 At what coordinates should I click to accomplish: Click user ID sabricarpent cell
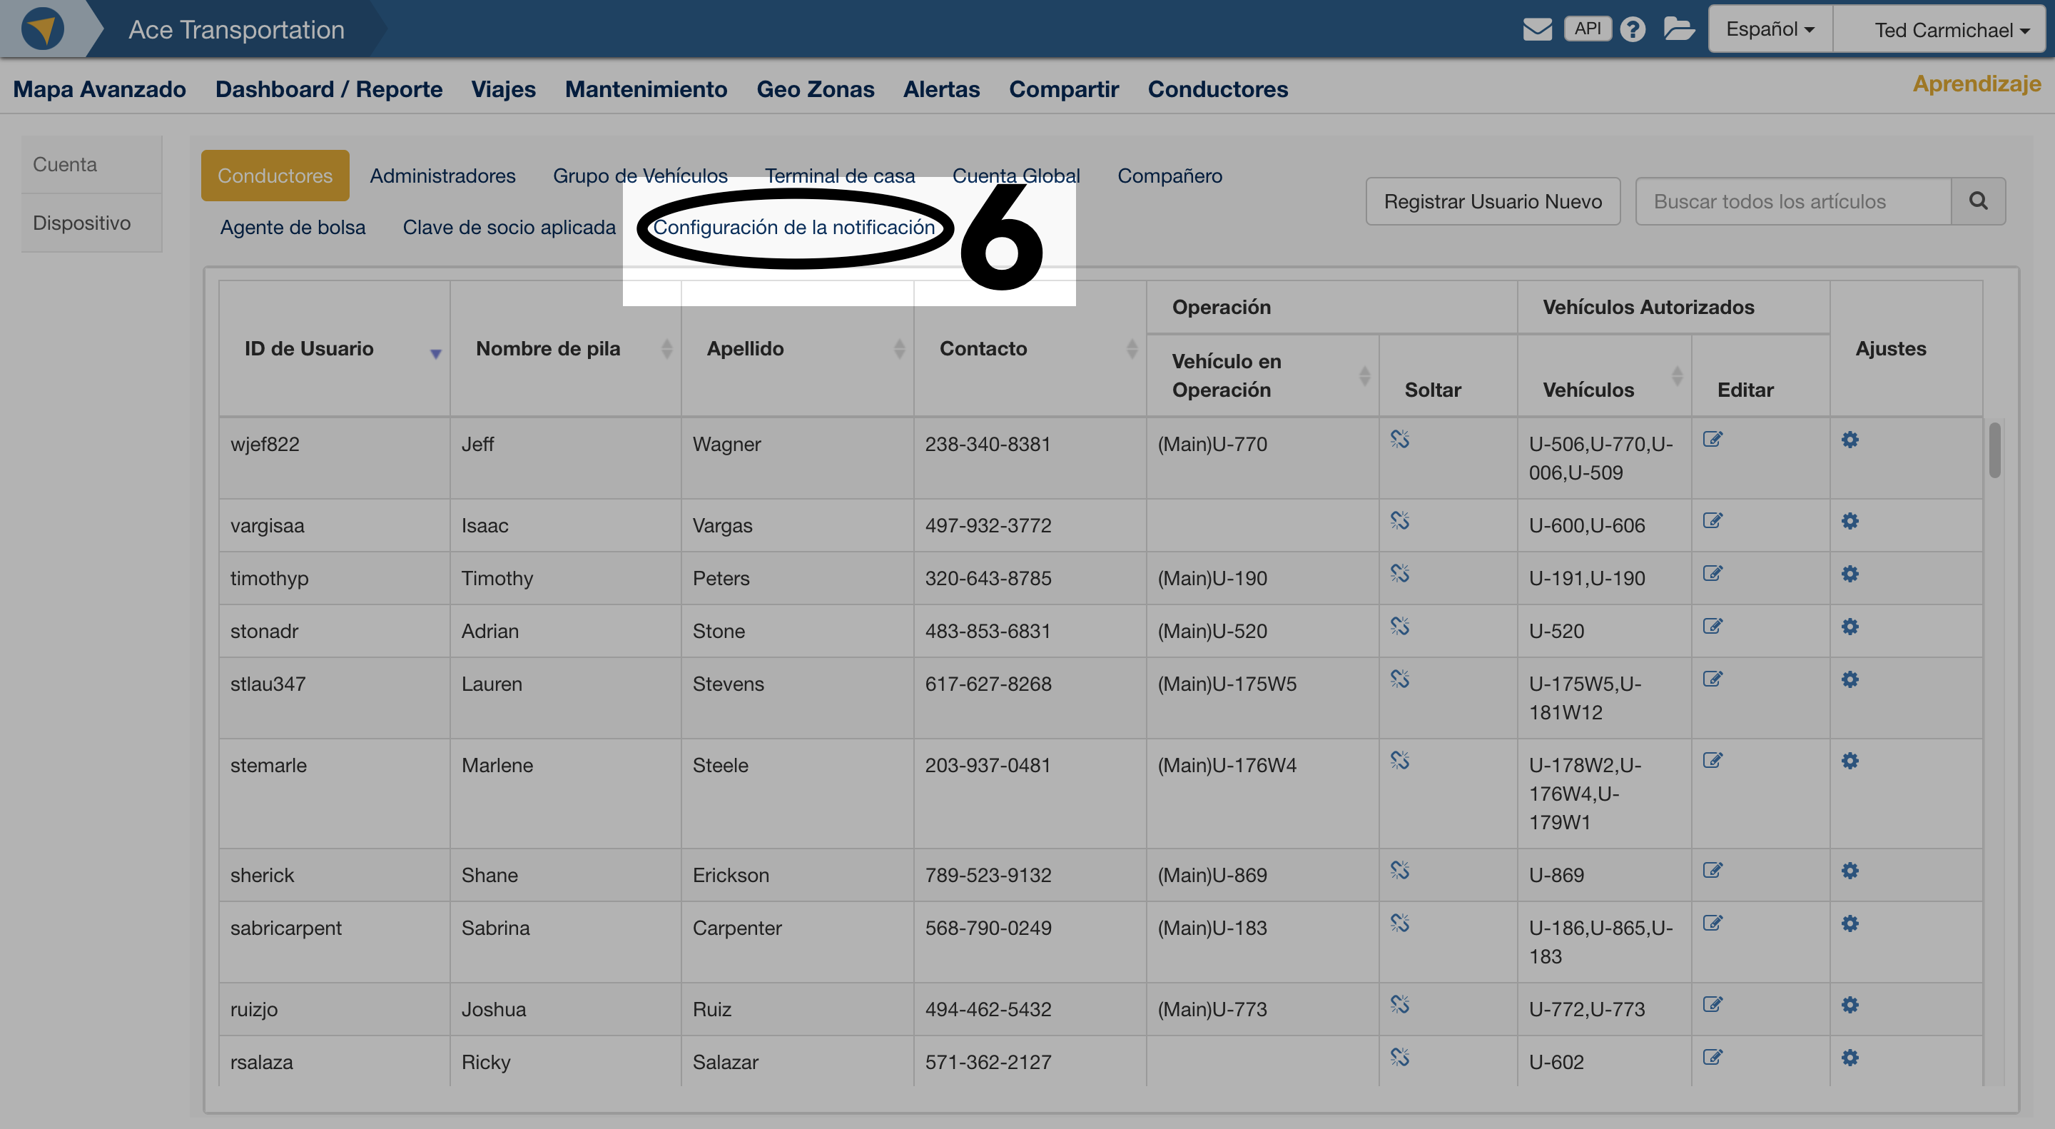334,942
